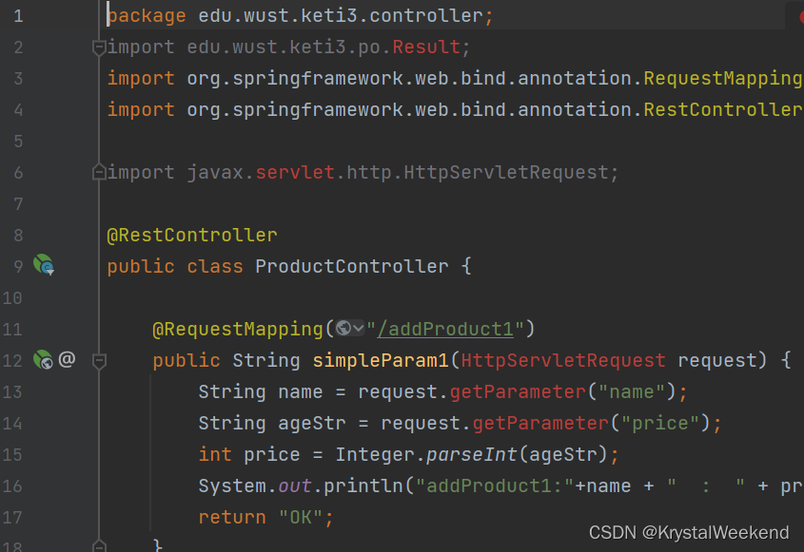
Task: Click the fold end marker beside the method's closing brace
Action: tap(99, 546)
